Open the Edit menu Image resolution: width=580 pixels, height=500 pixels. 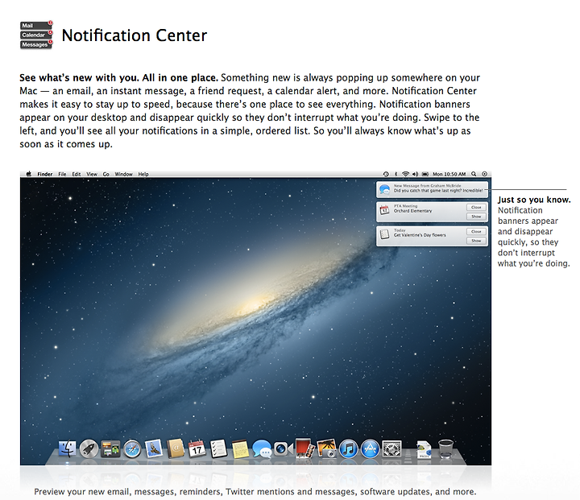coord(77,174)
